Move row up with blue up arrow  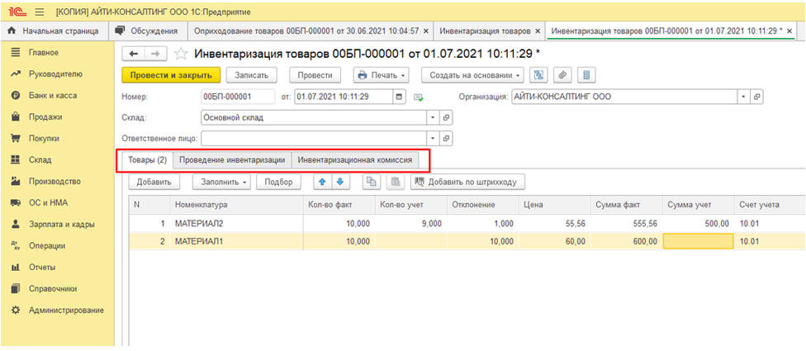coord(323,182)
